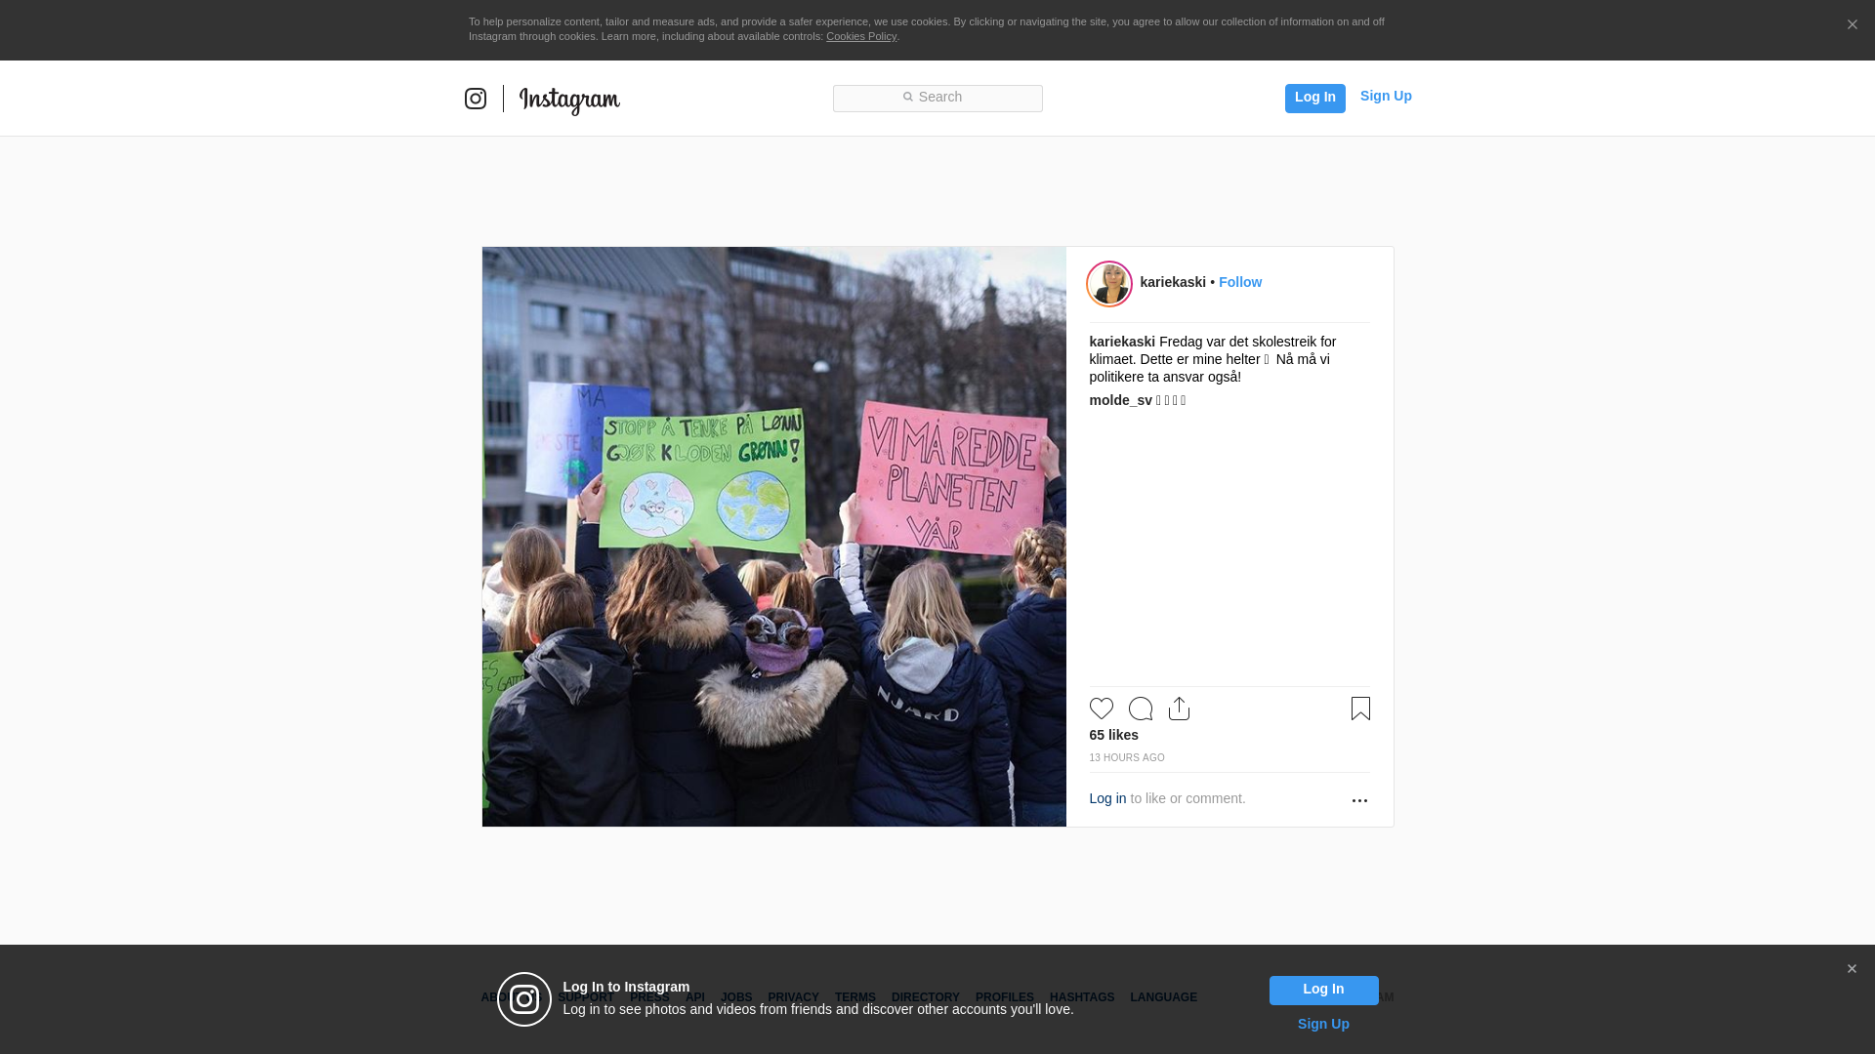Click the comment speech bubble icon
Screen dimensions: 1875x1054
[x=1141, y=709]
